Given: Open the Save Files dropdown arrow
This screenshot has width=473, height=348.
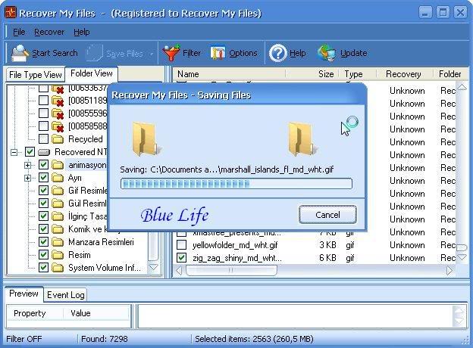Looking at the screenshot, I should (152, 54).
